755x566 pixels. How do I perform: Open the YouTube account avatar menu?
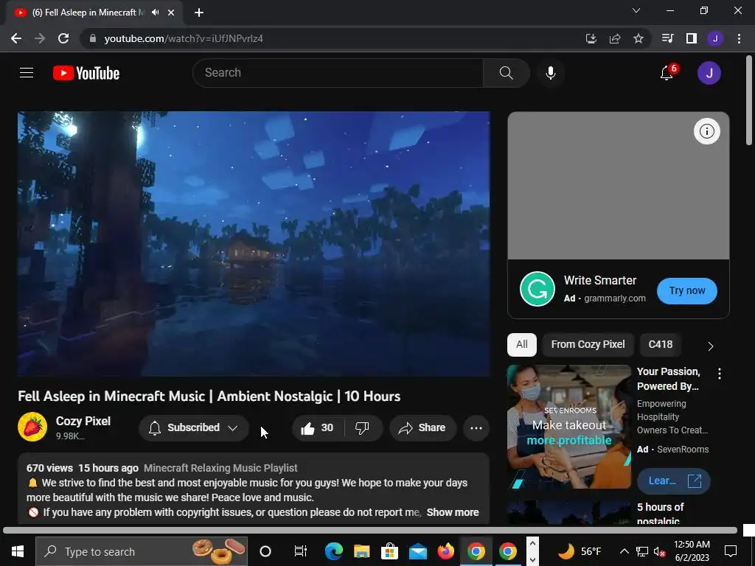point(709,73)
